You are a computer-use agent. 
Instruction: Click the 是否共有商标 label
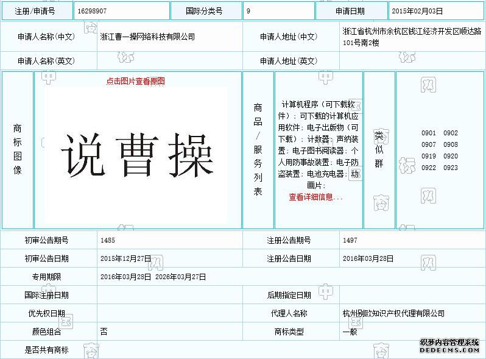point(46,350)
